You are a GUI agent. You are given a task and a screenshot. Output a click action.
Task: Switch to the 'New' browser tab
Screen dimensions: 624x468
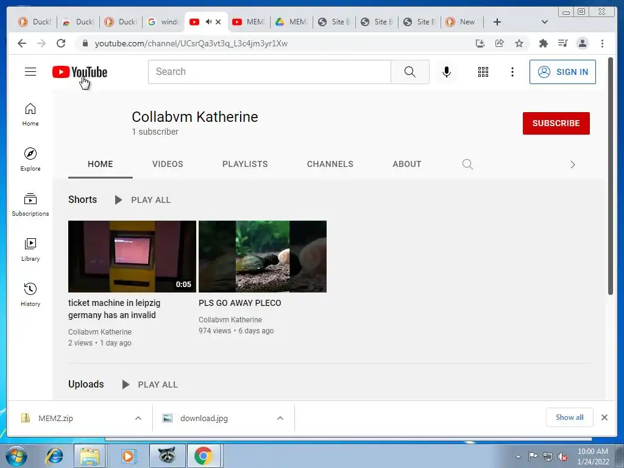click(x=462, y=22)
